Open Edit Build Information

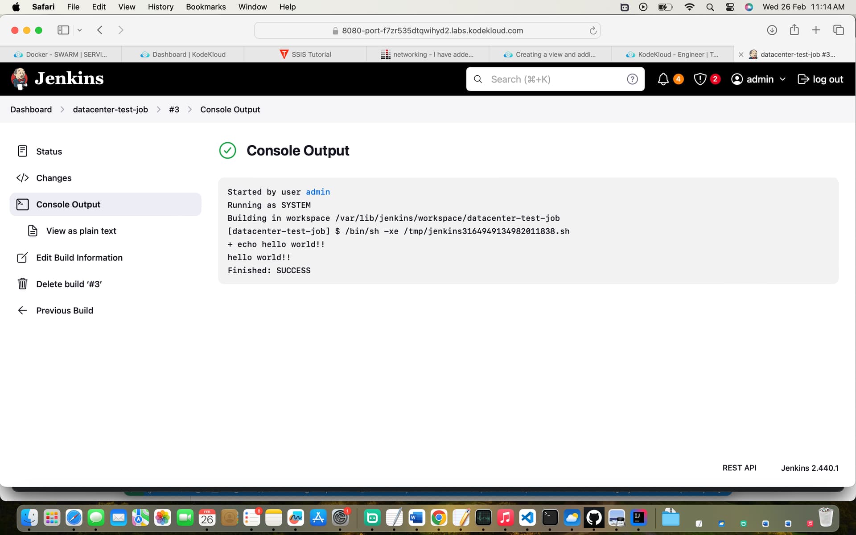pyautogui.click(x=79, y=258)
